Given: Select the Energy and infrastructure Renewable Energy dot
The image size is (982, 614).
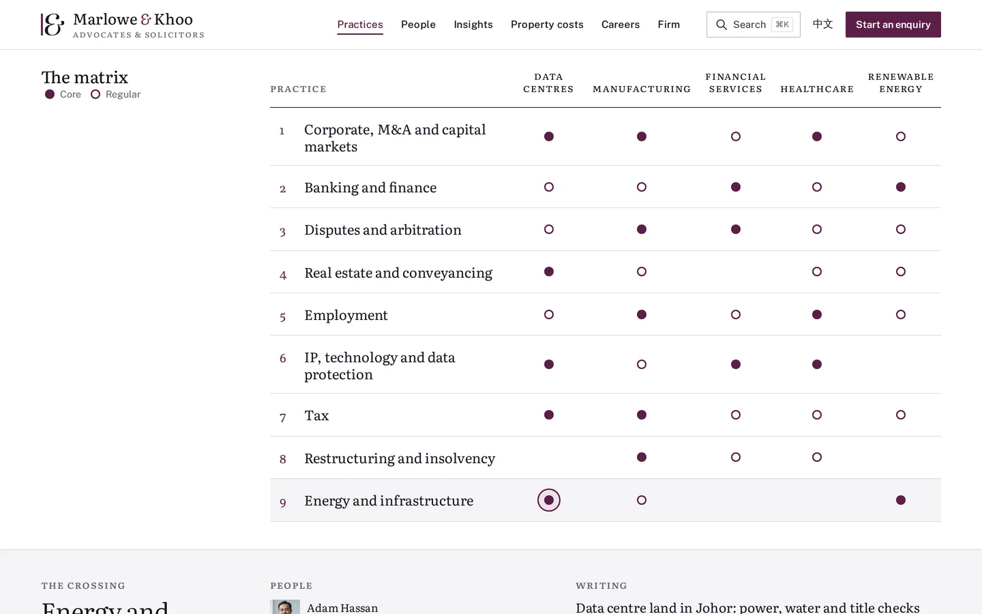Looking at the screenshot, I should coord(901,500).
